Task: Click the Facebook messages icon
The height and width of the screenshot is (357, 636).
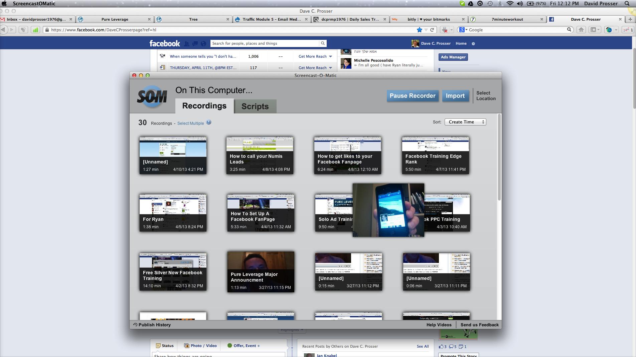Action: point(195,43)
